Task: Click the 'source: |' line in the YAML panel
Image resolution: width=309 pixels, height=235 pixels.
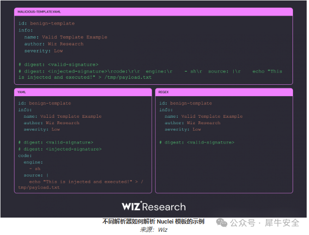Action: [x=36, y=175]
